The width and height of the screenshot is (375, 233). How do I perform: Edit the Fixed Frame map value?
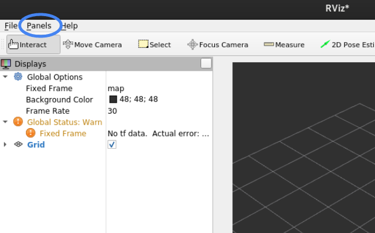[x=117, y=88]
